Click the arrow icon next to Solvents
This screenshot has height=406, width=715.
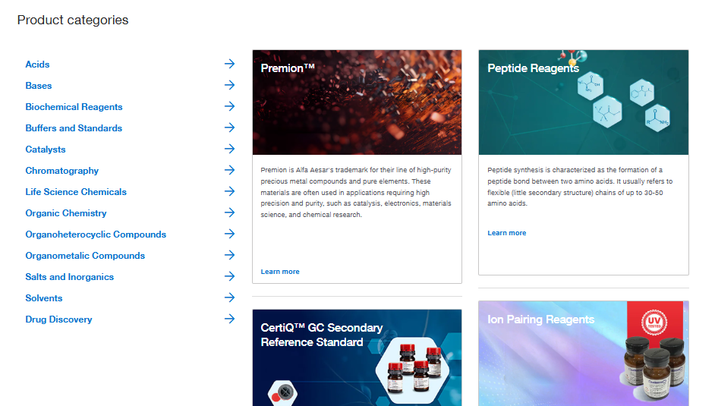[x=229, y=297]
